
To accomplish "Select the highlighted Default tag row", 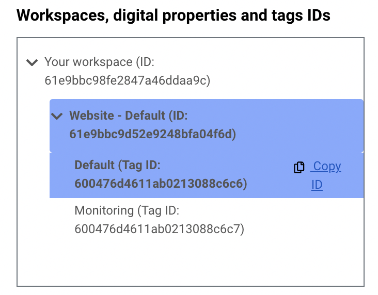I will click(207, 175).
